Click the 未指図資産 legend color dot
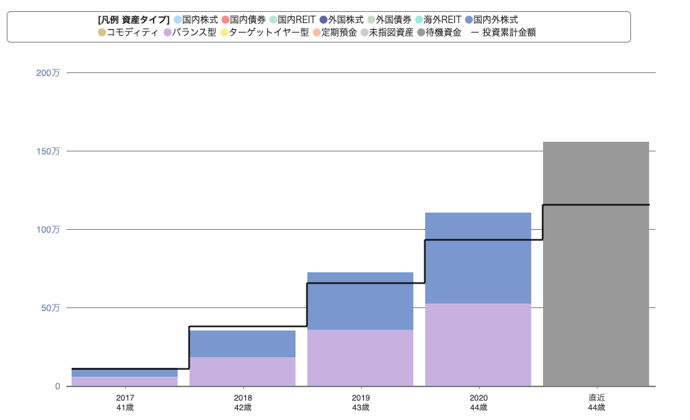Image resolution: width=690 pixels, height=420 pixels. click(364, 33)
